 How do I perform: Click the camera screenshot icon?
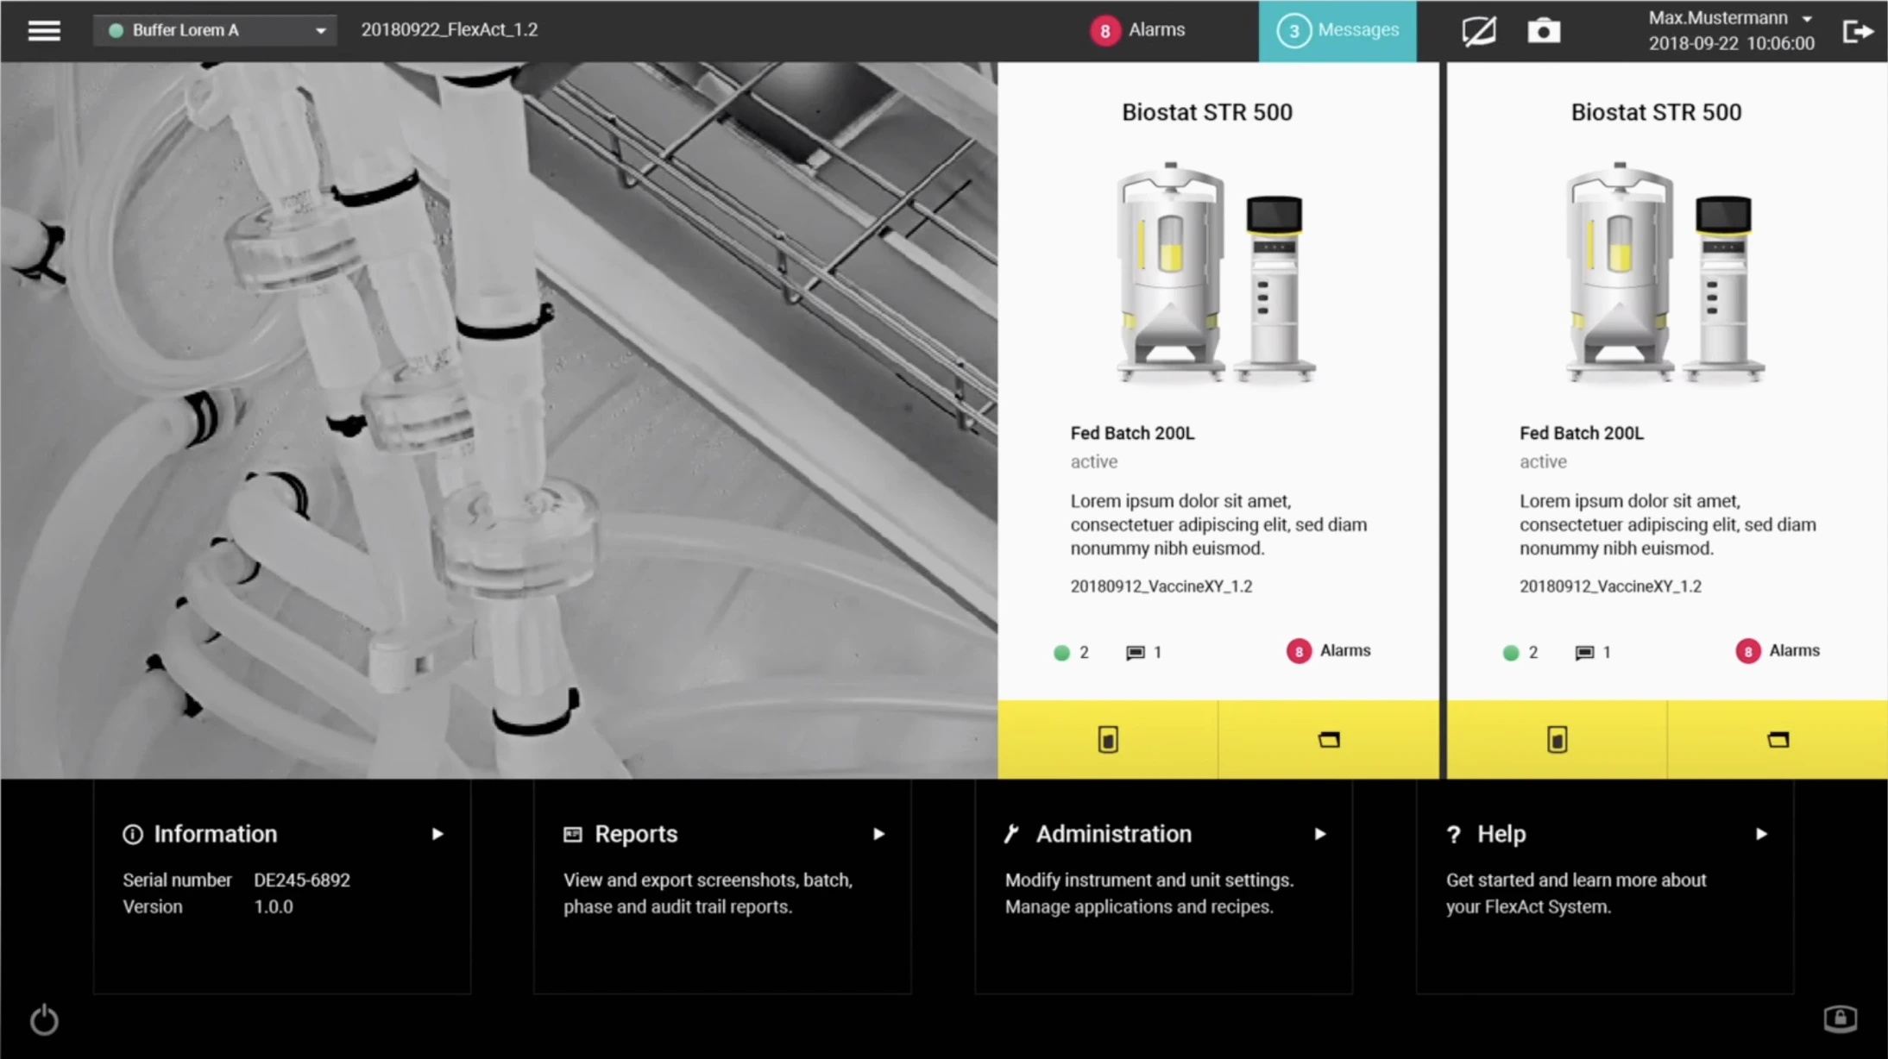[x=1544, y=31]
